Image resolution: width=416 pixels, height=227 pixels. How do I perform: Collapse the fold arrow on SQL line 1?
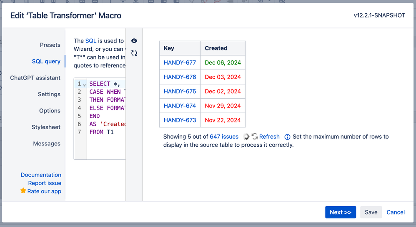84,85
